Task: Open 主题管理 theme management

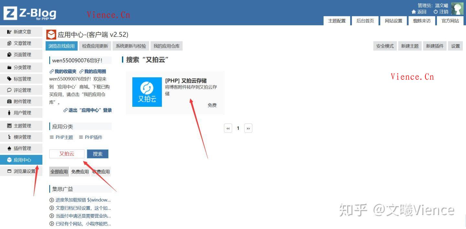Action: point(21,125)
